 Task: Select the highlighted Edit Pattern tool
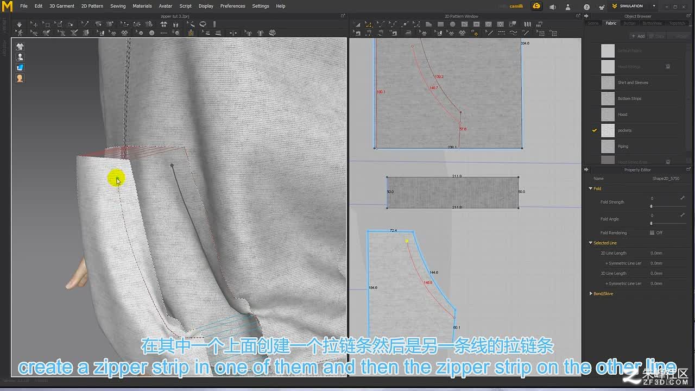(369, 24)
